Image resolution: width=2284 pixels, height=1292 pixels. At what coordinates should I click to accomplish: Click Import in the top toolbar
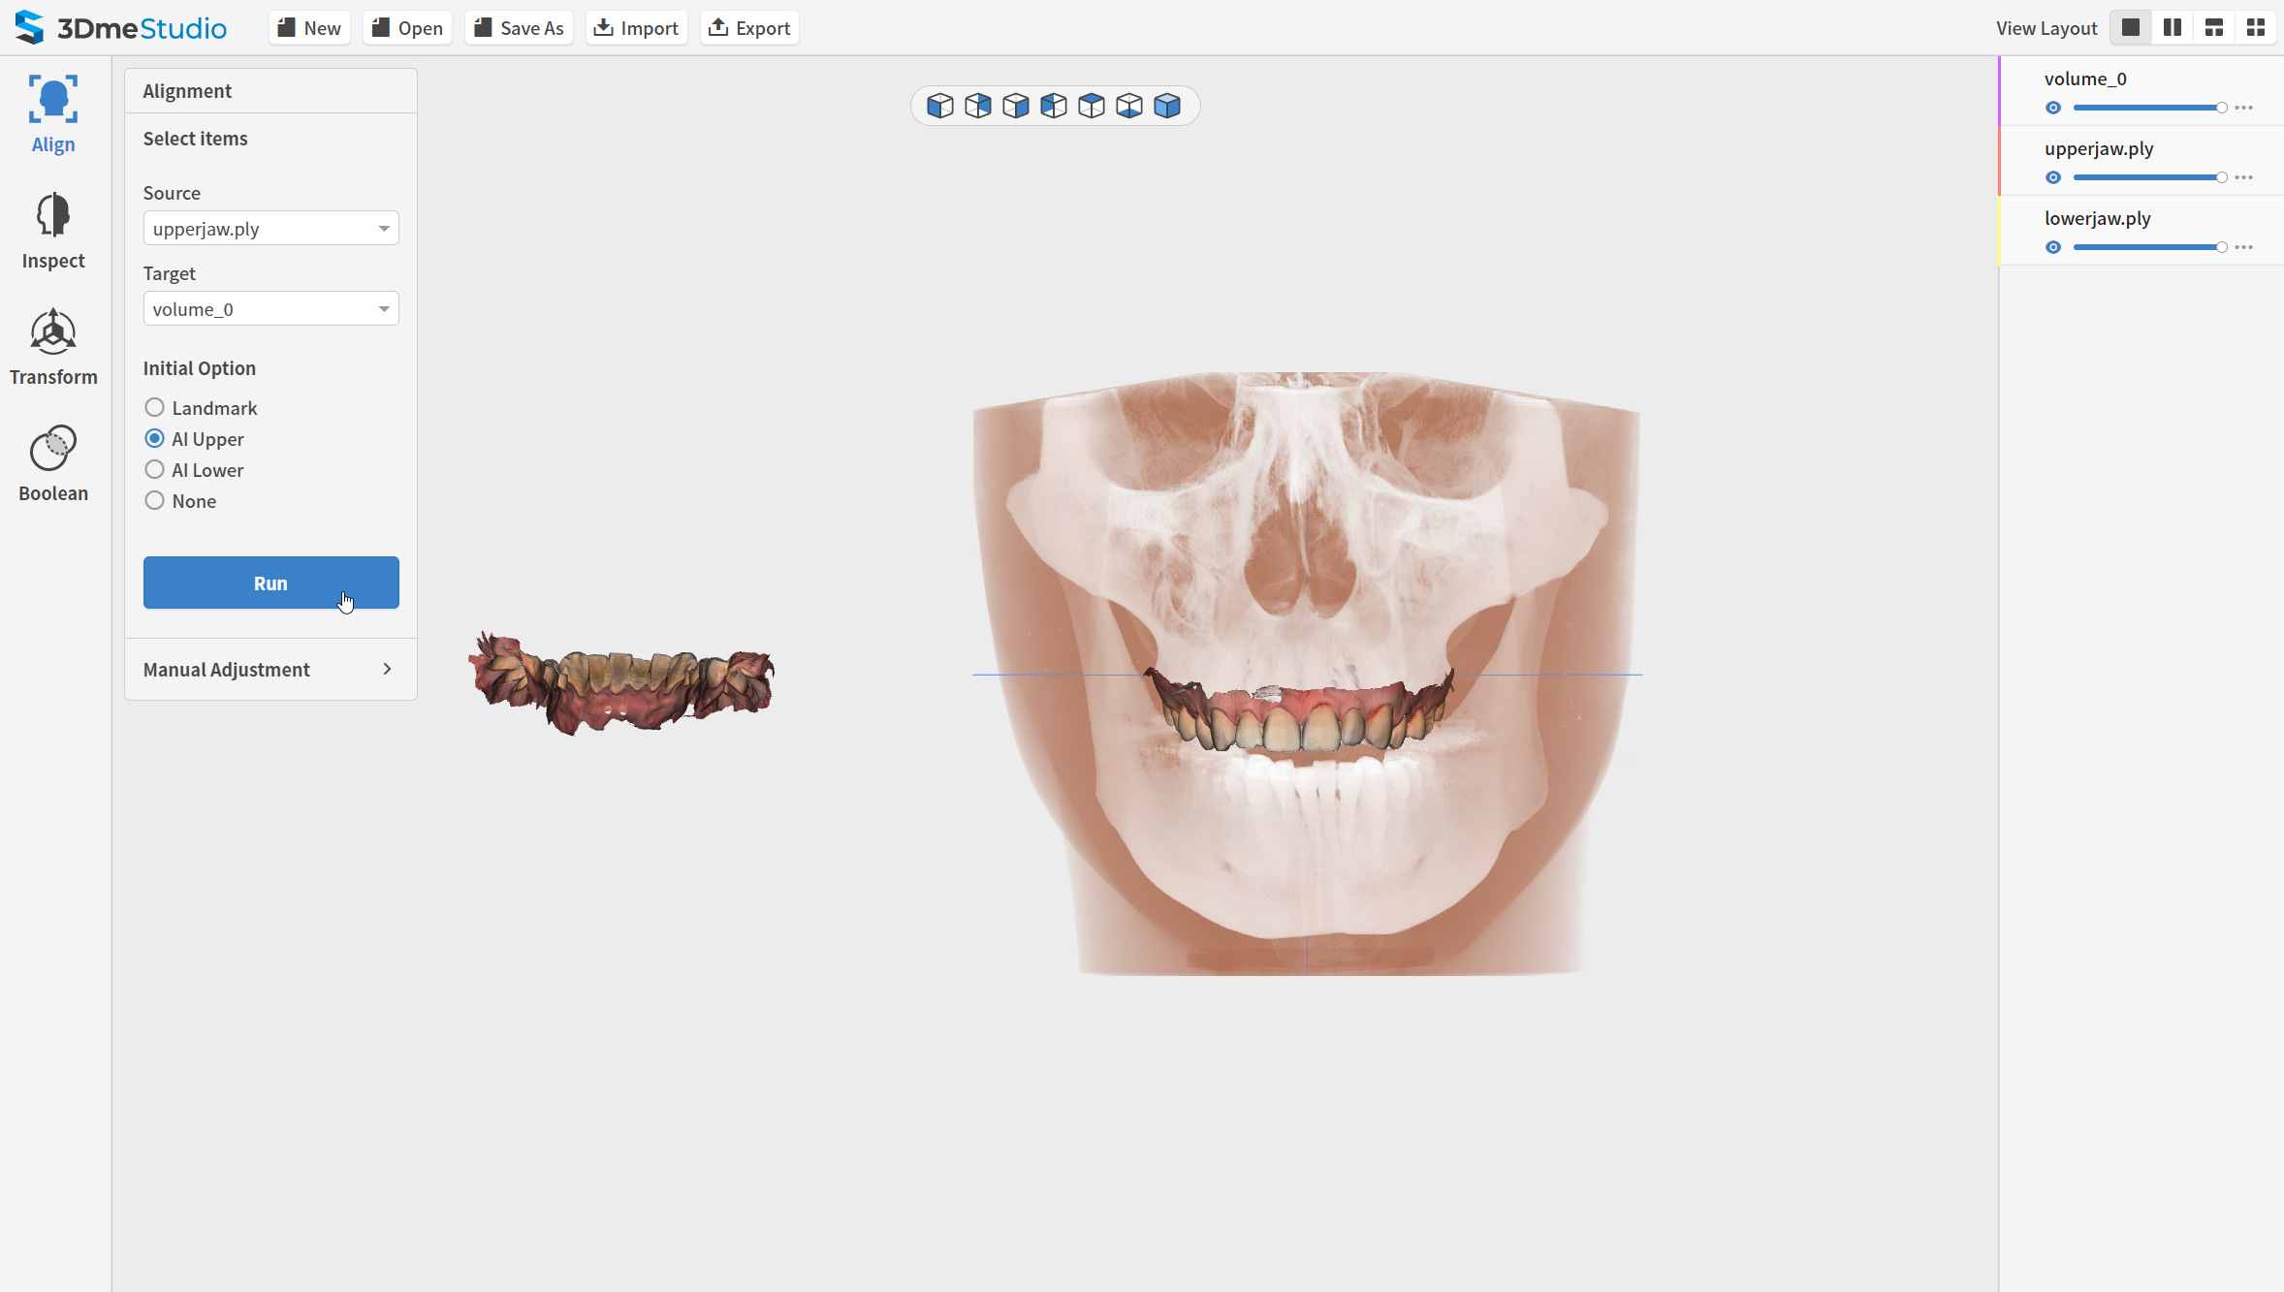tap(636, 28)
